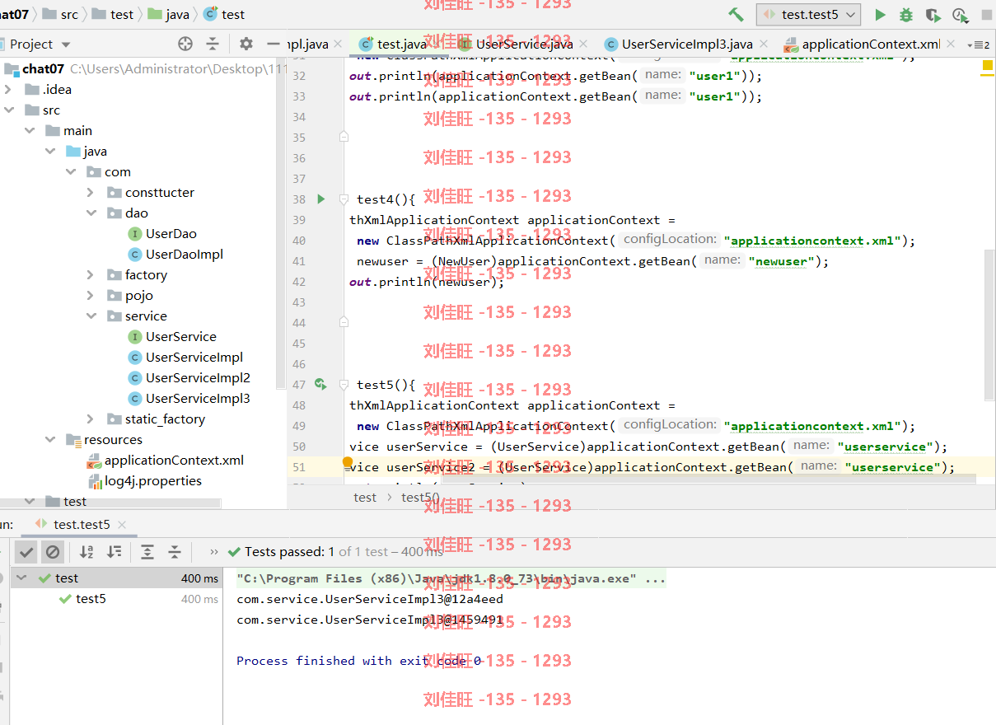This screenshot has height=725, width=996.
Task: Collapse the service package arrow
Action: [91, 316]
